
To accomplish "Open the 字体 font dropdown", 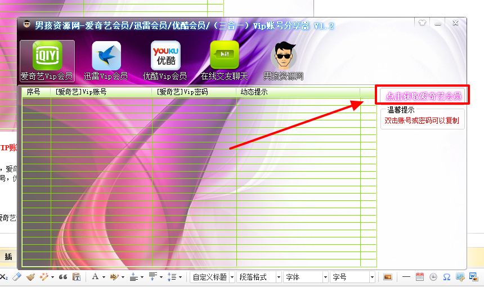I will coord(306,277).
